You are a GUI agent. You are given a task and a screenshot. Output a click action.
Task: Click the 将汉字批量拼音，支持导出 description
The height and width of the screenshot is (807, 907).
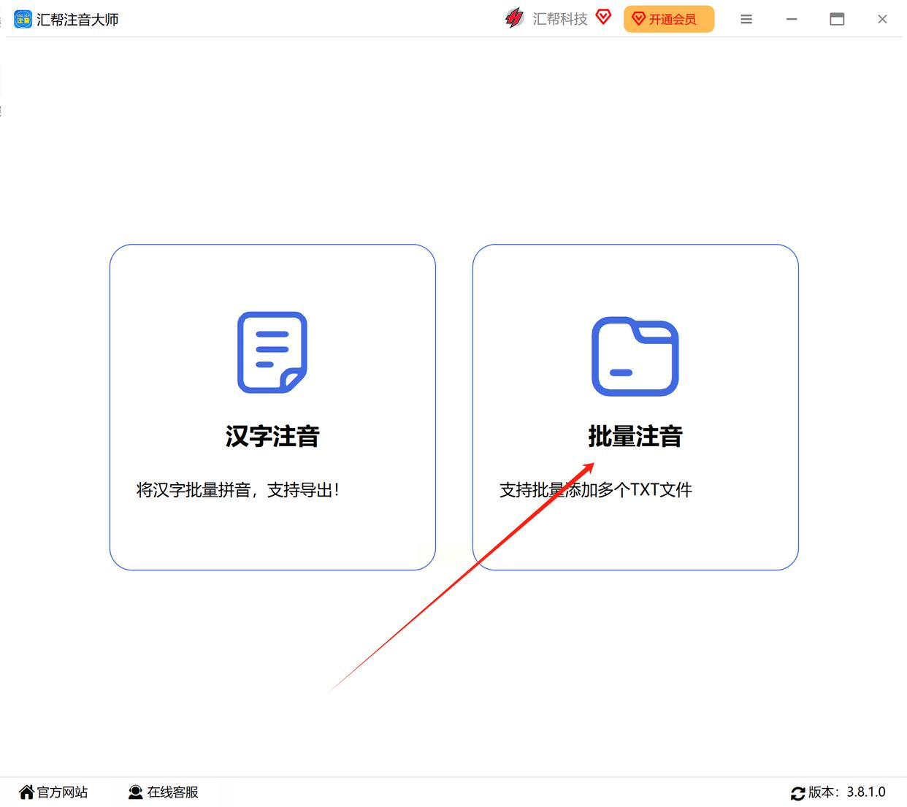pyautogui.click(x=238, y=490)
